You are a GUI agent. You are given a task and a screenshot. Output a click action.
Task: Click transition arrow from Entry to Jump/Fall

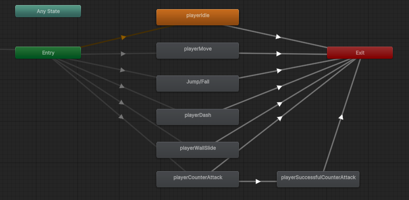tap(122, 70)
